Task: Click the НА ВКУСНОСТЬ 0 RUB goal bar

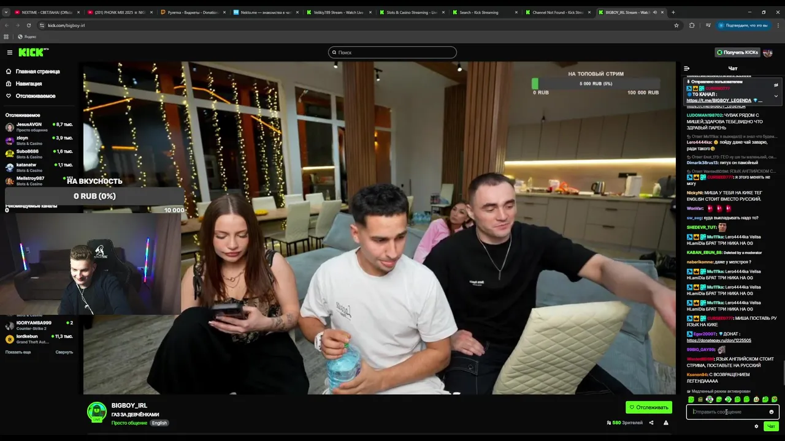Action: (x=94, y=196)
